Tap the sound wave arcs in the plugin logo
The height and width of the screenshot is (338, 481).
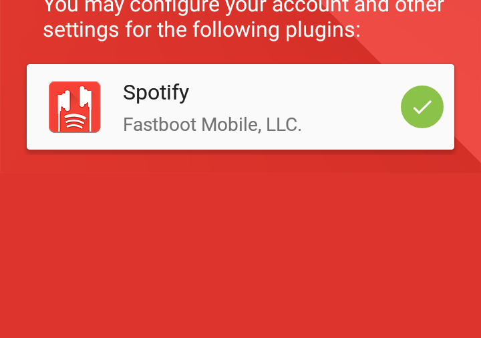coord(75,121)
